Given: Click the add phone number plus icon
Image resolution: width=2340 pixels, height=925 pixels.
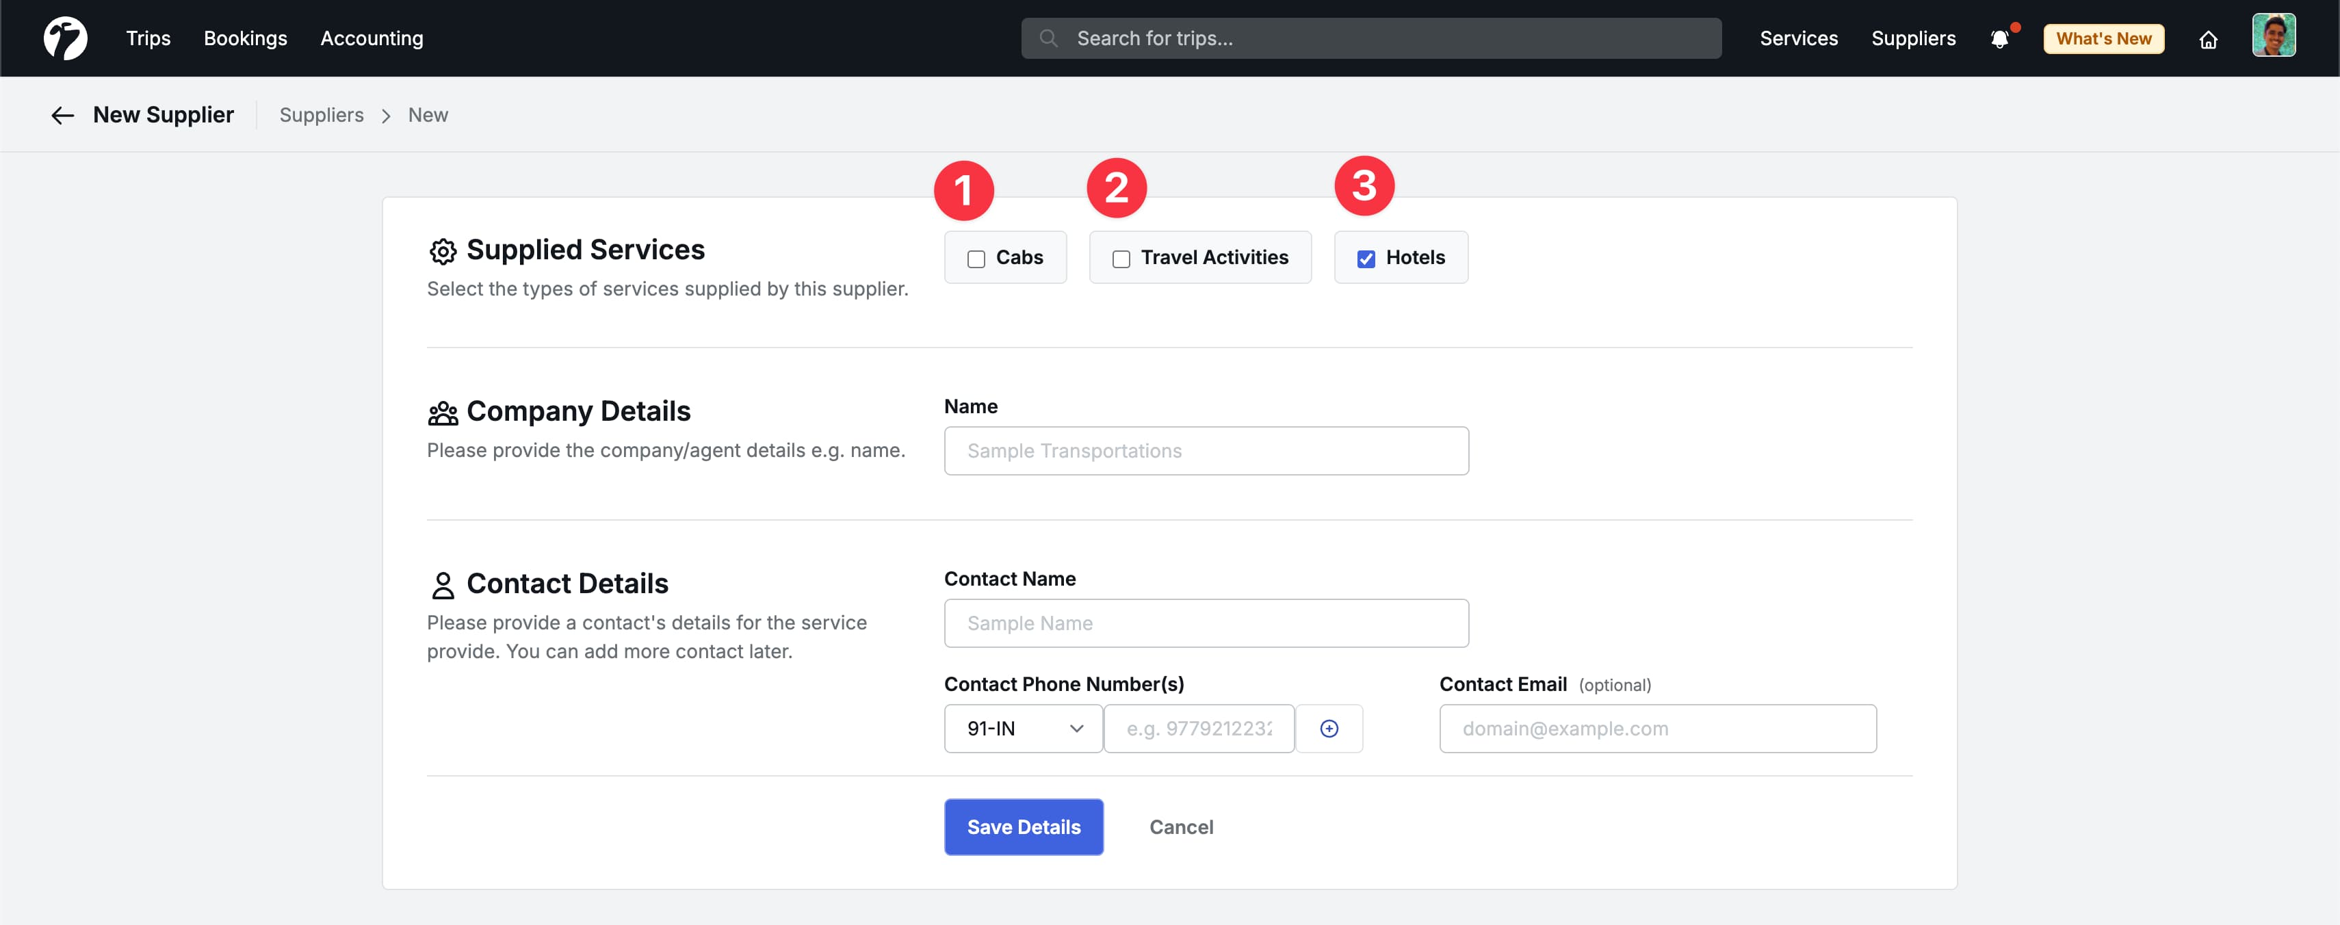Looking at the screenshot, I should pos(1328,729).
